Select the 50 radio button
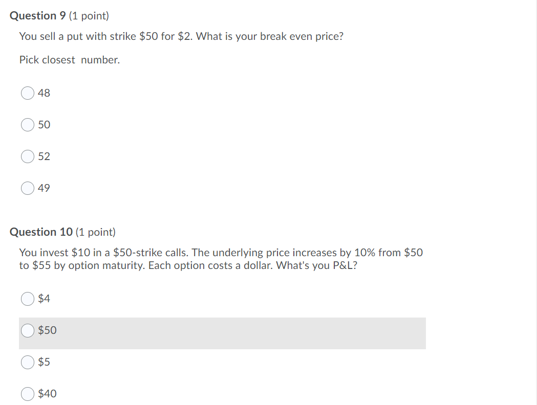Viewport: 537px width, 405px height. point(28,125)
